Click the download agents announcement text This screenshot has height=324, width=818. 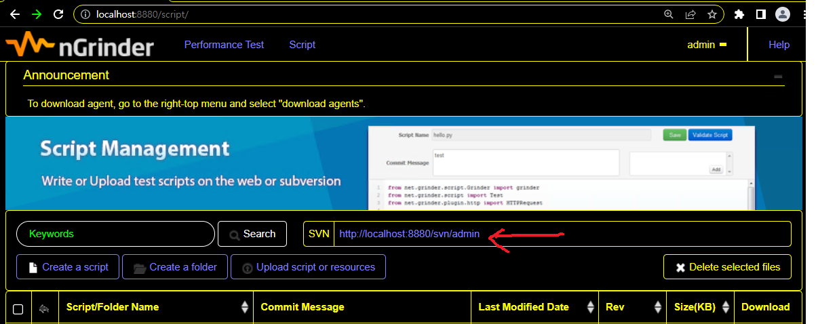(197, 104)
